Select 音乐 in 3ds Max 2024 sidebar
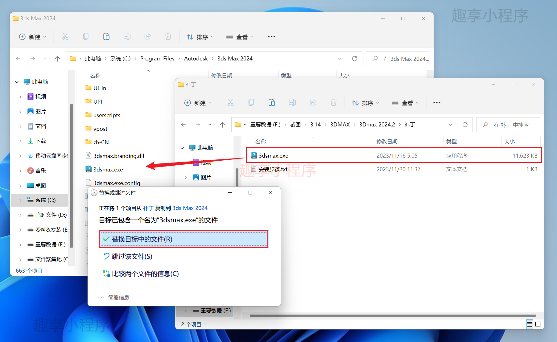Image resolution: width=557 pixels, height=342 pixels. [x=40, y=171]
